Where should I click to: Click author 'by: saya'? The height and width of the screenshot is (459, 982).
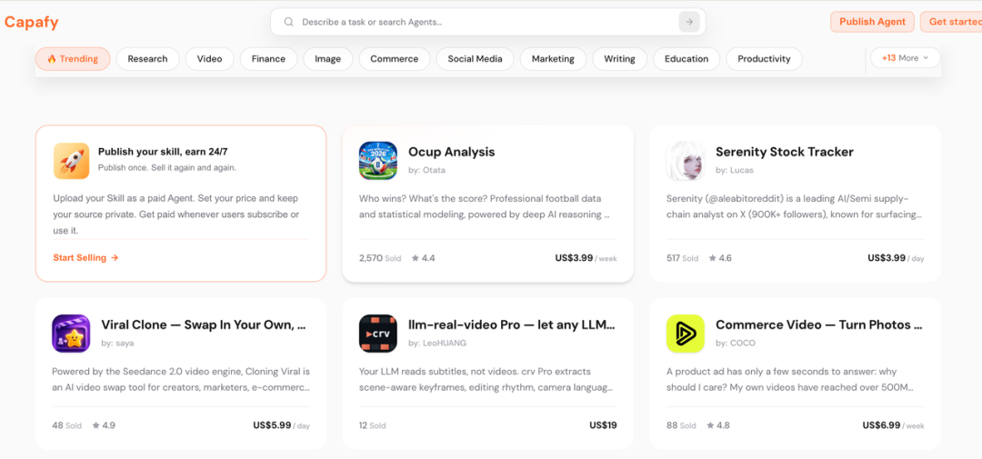pyautogui.click(x=117, y=344)
